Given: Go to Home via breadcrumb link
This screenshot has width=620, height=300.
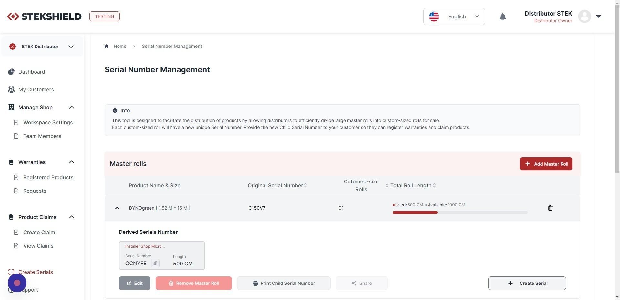Looking at the screenshot, I should point(120,46).
